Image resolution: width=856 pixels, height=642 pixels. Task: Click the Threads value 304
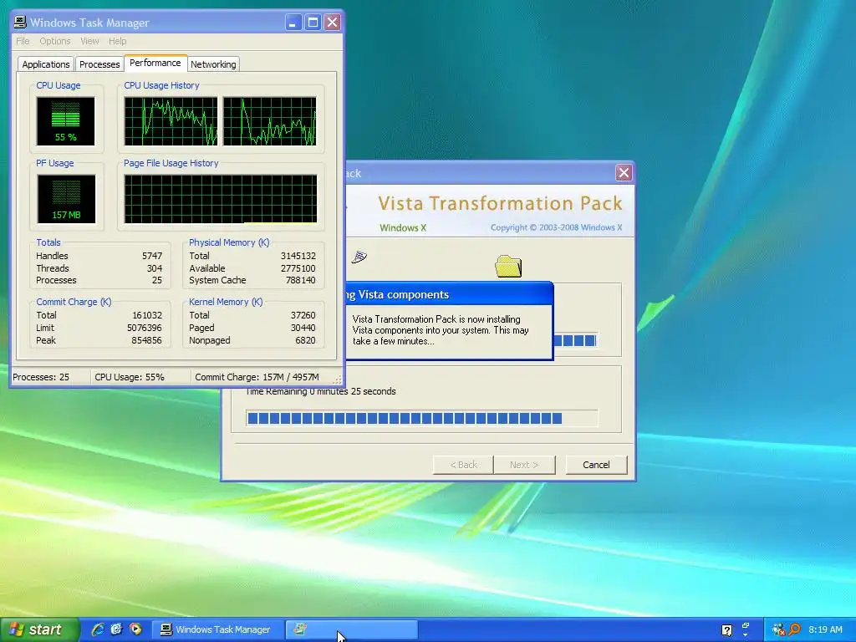[x=155, y=268]
